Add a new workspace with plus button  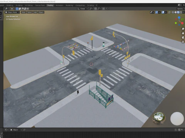[96, 5]
